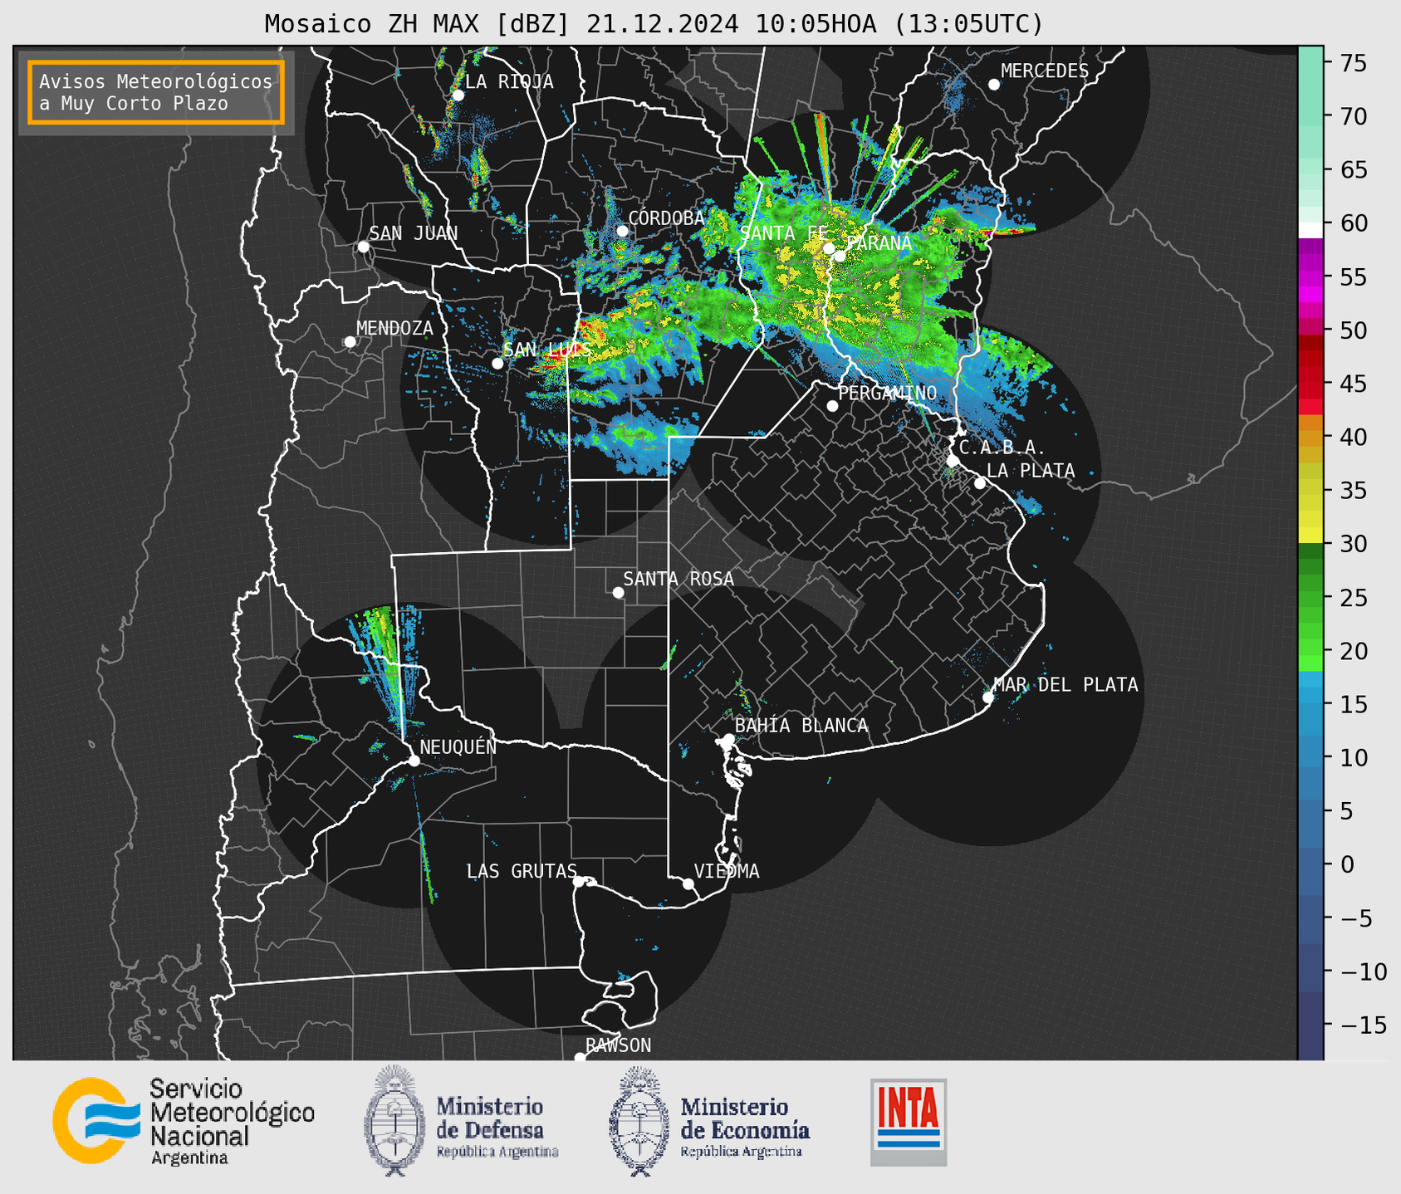Click the MENDOZA map label

(394, 328)
